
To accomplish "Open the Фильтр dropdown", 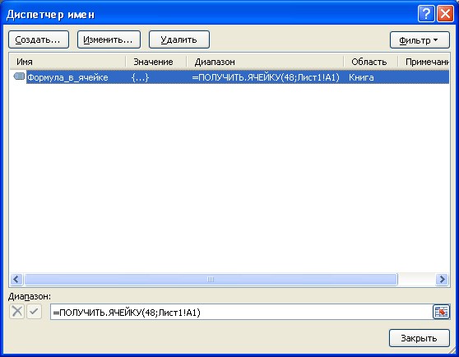I will click(420, 40).
